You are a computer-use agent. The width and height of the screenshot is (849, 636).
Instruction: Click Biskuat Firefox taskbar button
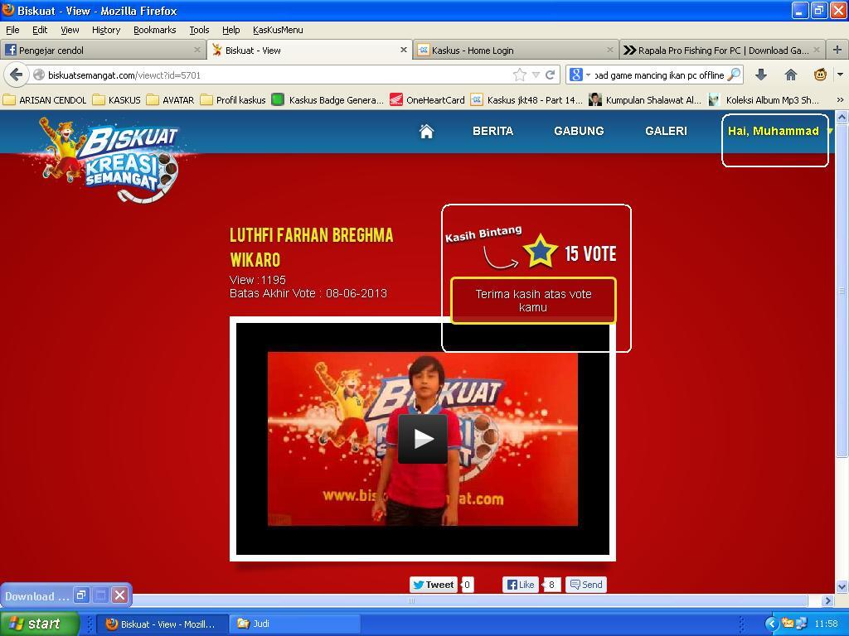tap(162, 624)
